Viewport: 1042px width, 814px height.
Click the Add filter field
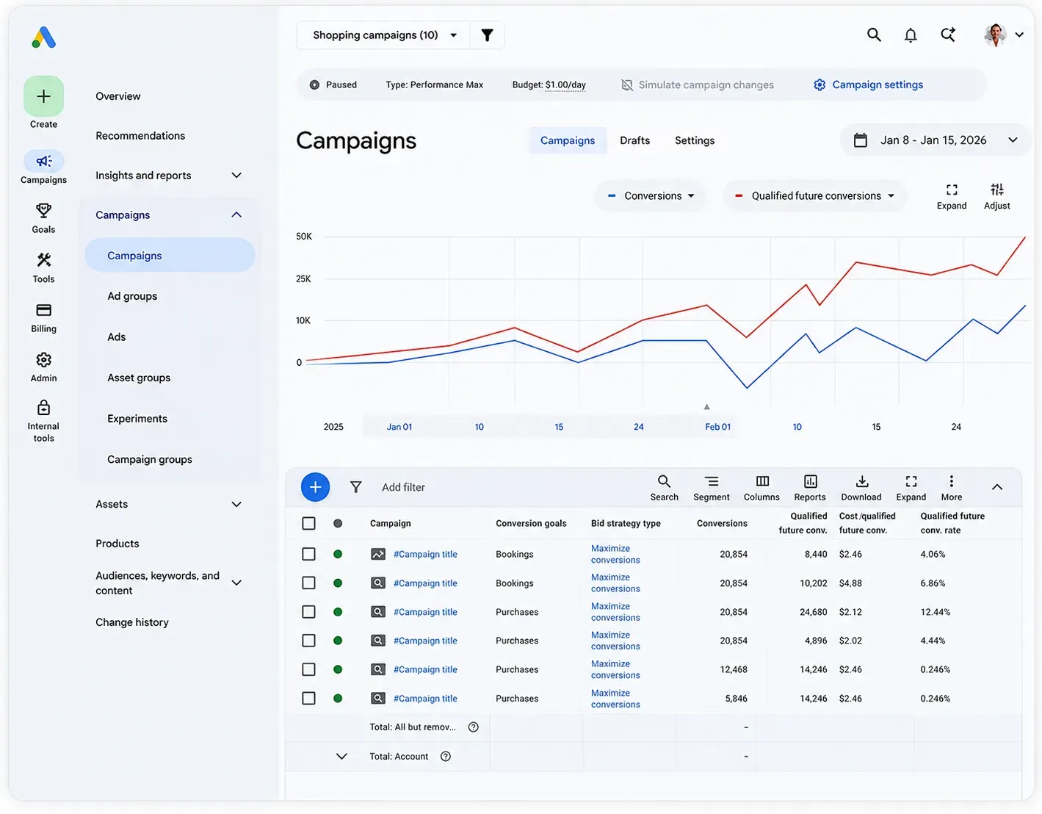tap(403, 487)
